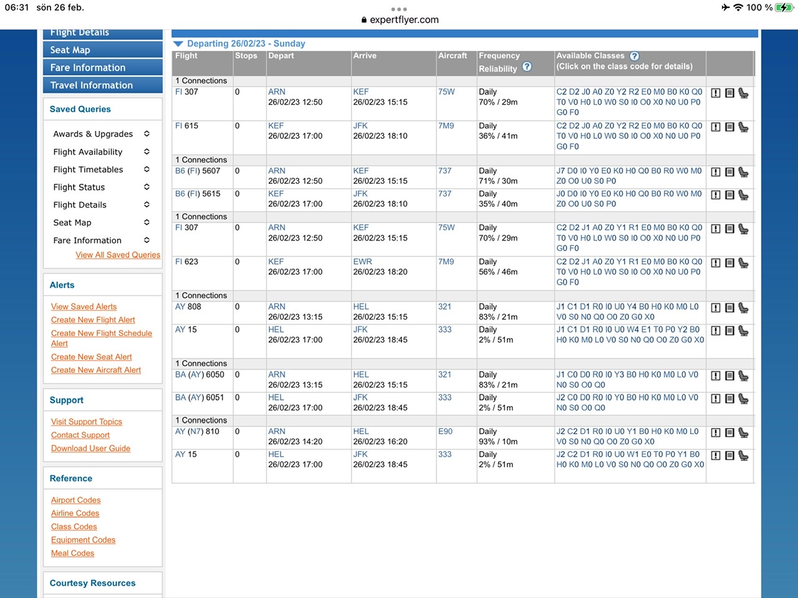This screenshot has height=598, width=798.
Task: Open Class Codes reference link
Action: [74, 527]
